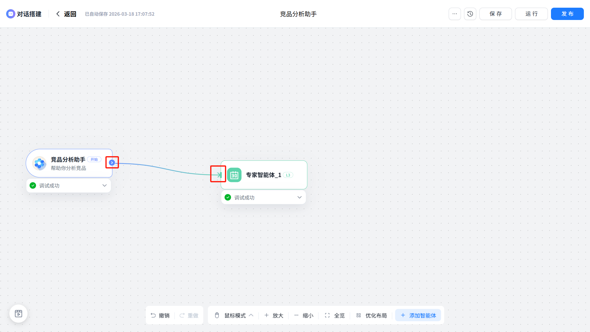Click 撤销 to undo
Screen dimensions: 590x332
pyautogui.click(x=160, y=315)
